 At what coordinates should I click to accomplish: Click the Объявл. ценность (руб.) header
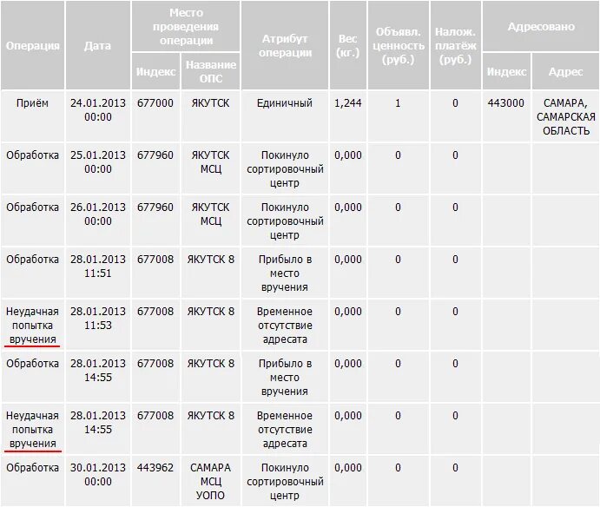[398, 45]
